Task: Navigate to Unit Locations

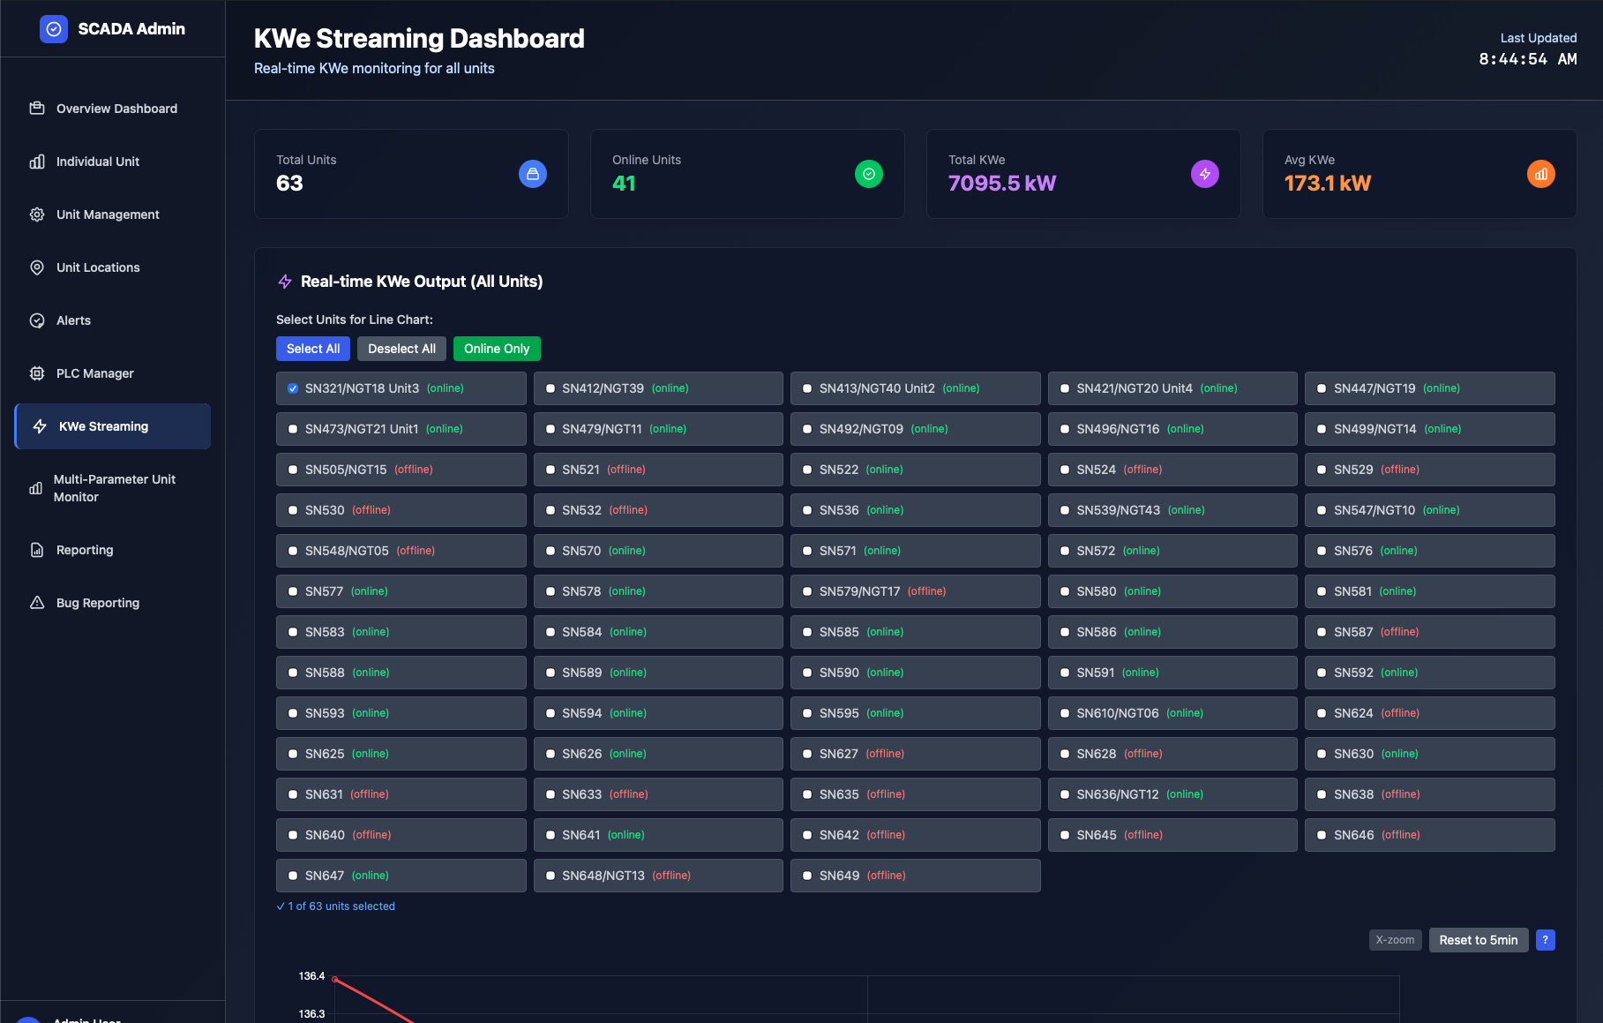Action: point(113,267)
